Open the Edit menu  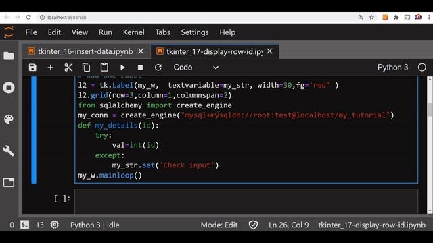(54, 32)
